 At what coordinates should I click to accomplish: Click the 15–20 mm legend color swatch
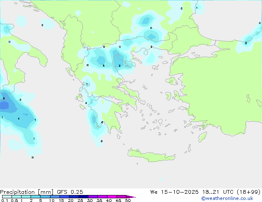click(x=64, y=197)
